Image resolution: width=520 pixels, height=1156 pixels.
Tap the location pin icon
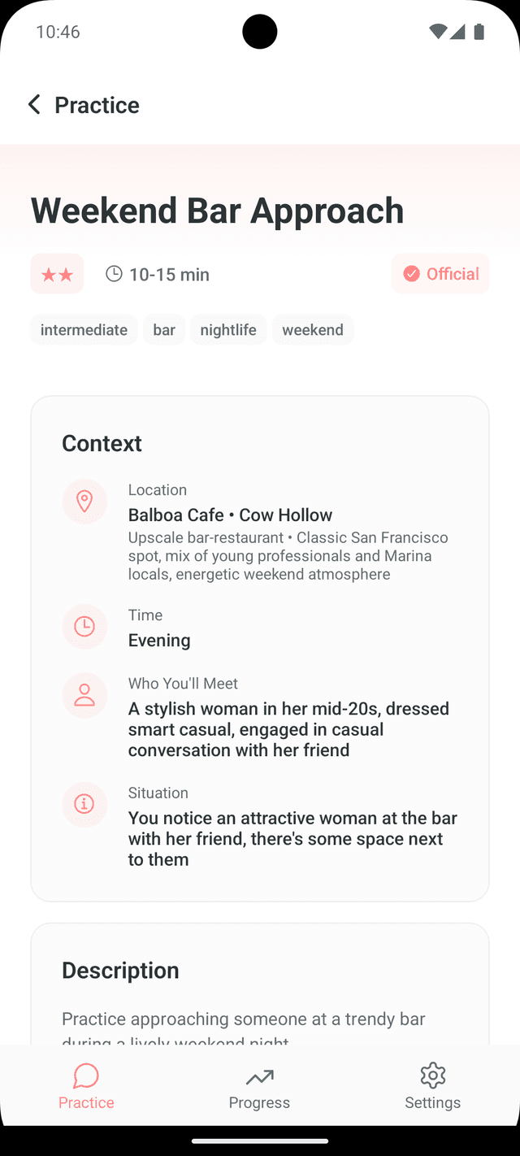84,502
